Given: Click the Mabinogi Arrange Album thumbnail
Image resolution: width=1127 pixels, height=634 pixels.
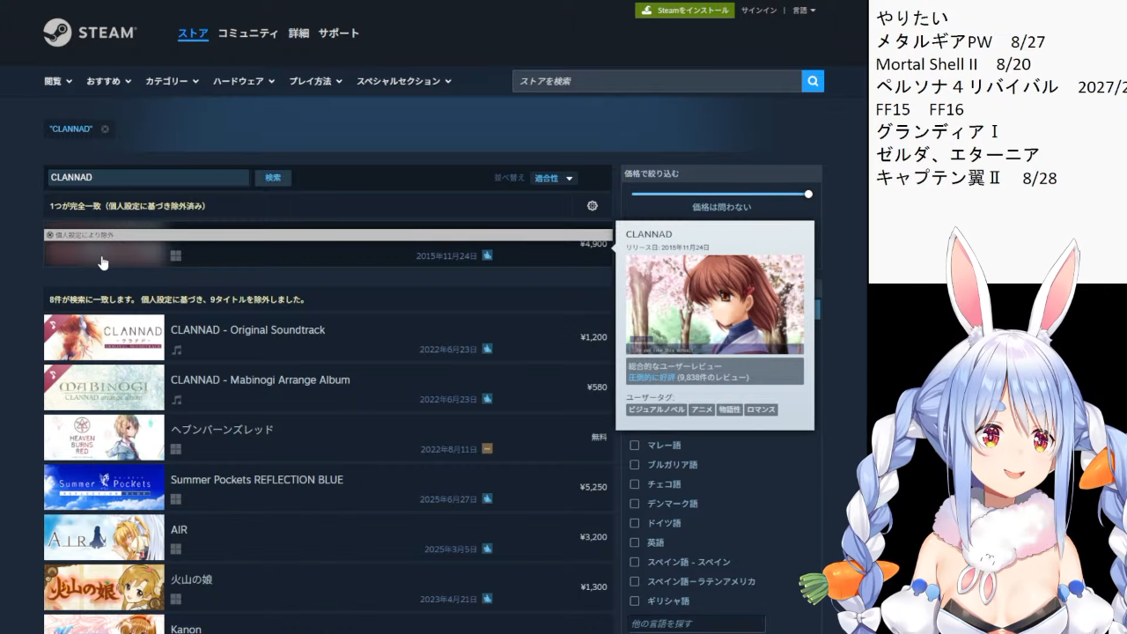Looking at the screenshot, I should pos(104,387).
